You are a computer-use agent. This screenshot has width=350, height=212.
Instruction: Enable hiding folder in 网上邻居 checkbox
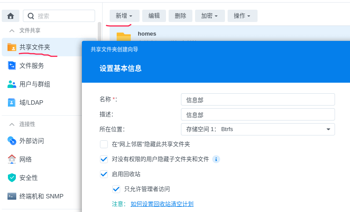click(104, 144)
